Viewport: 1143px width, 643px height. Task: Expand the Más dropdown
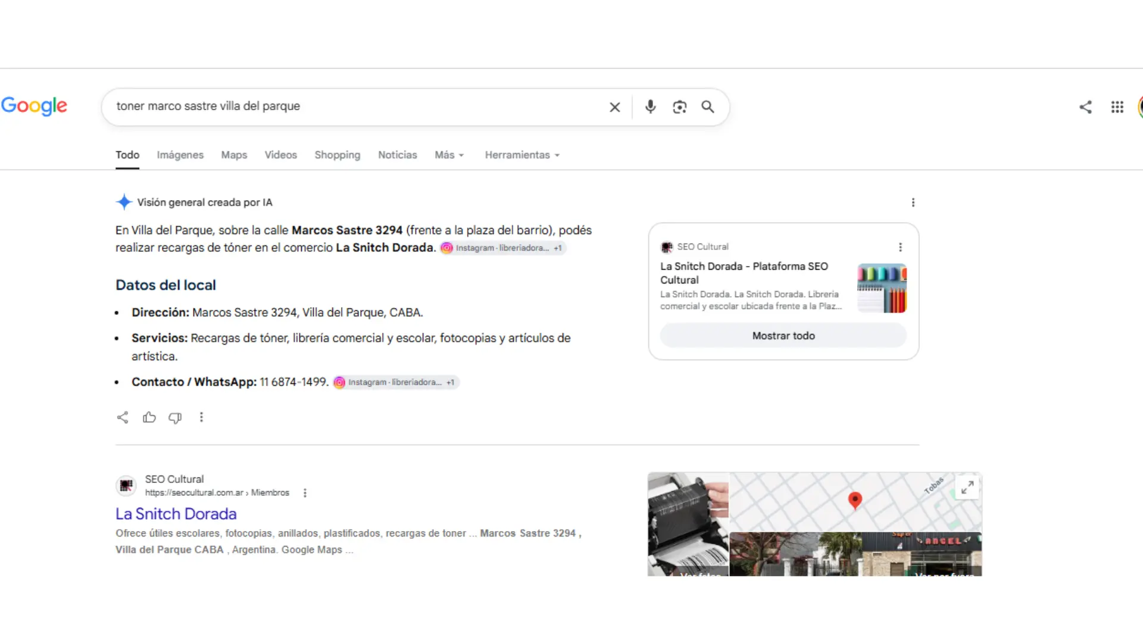pyautogui.click(x=449, y=155)
